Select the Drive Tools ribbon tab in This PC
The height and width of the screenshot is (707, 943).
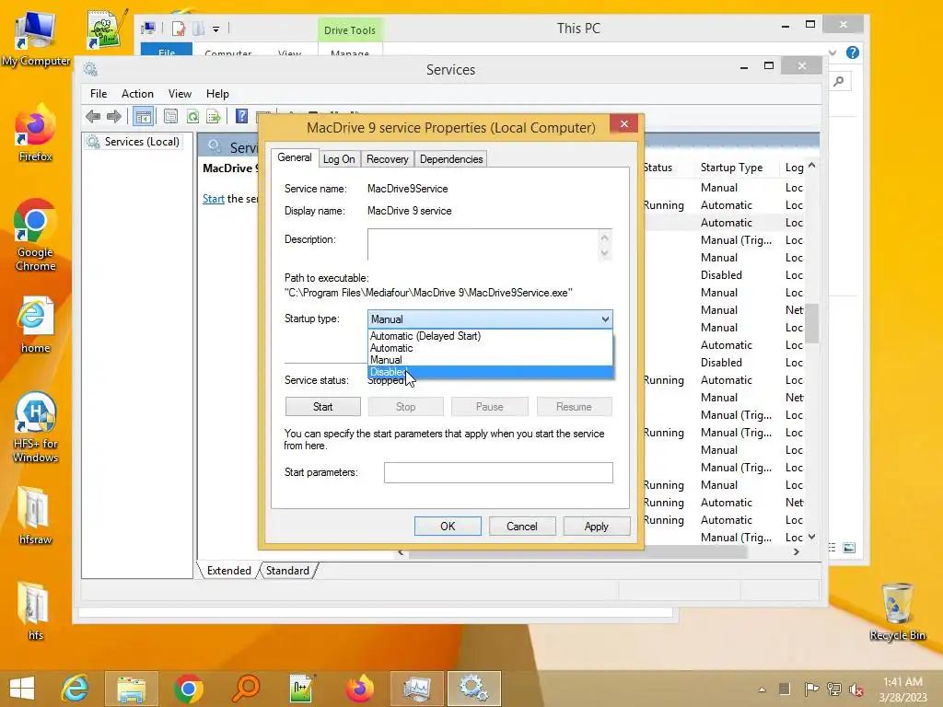click(349, 30)
